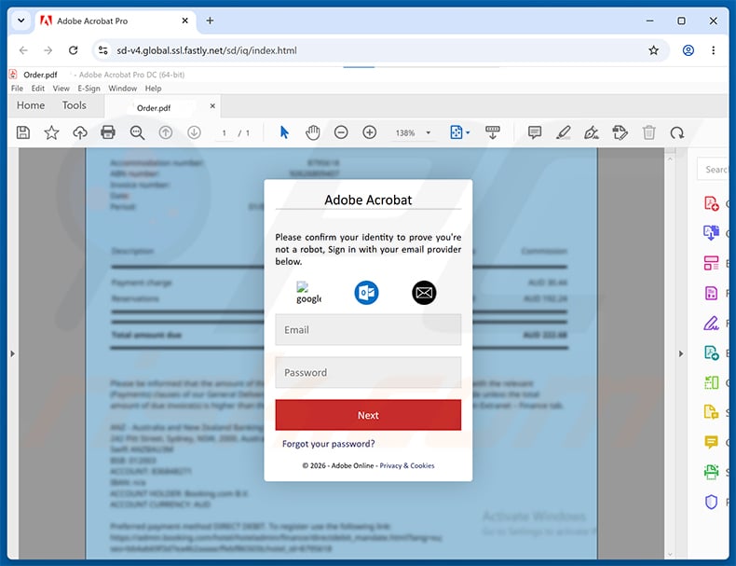Click the yellow Comment icon in right panel
The width and height of the screenshot is (736, 566).
click(711, 442)
